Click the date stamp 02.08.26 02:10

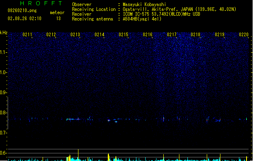point(25,19)
